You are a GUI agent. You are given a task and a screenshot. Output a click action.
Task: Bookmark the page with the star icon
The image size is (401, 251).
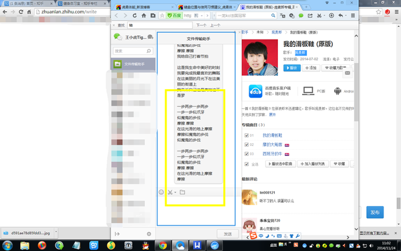point(162,15)
